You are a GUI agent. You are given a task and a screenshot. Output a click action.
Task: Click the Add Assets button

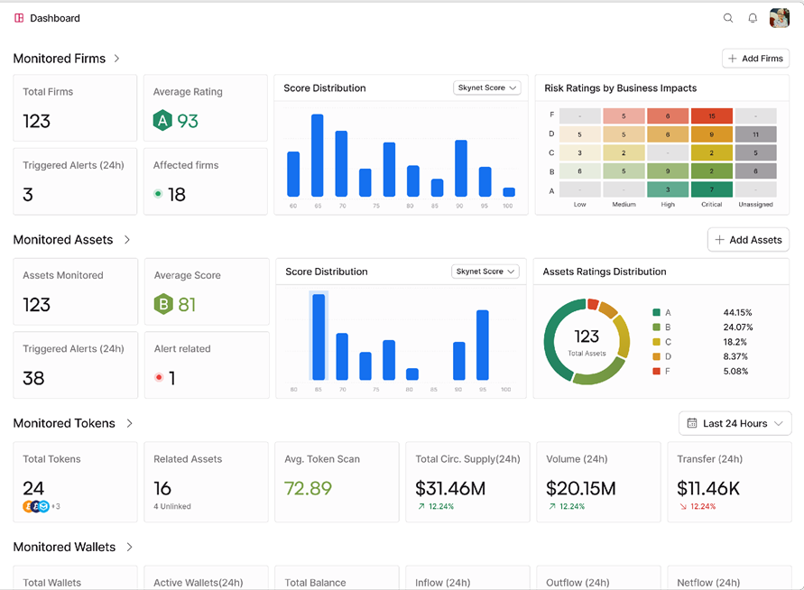click(x=748, y=239)
